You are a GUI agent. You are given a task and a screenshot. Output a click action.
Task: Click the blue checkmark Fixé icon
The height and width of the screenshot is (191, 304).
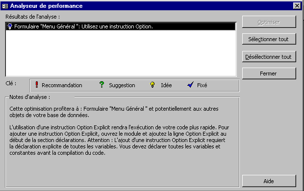point(190,85)
